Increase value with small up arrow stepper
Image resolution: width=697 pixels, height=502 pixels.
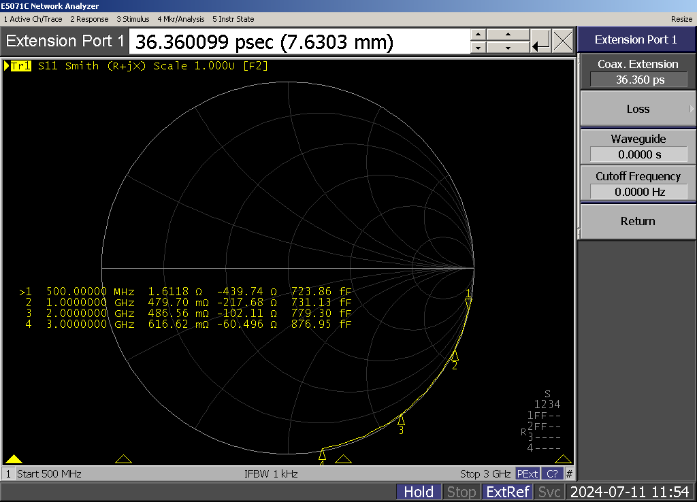pyautogui.click(x=479, y=35)
